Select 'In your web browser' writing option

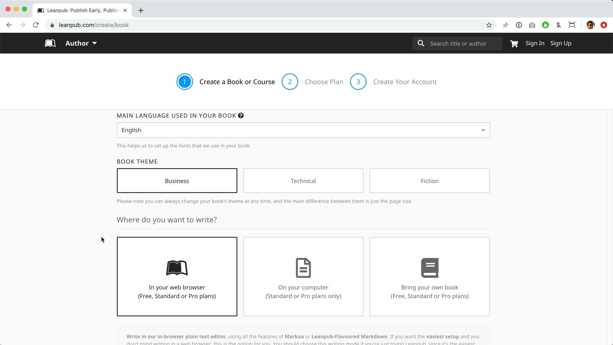177,277
